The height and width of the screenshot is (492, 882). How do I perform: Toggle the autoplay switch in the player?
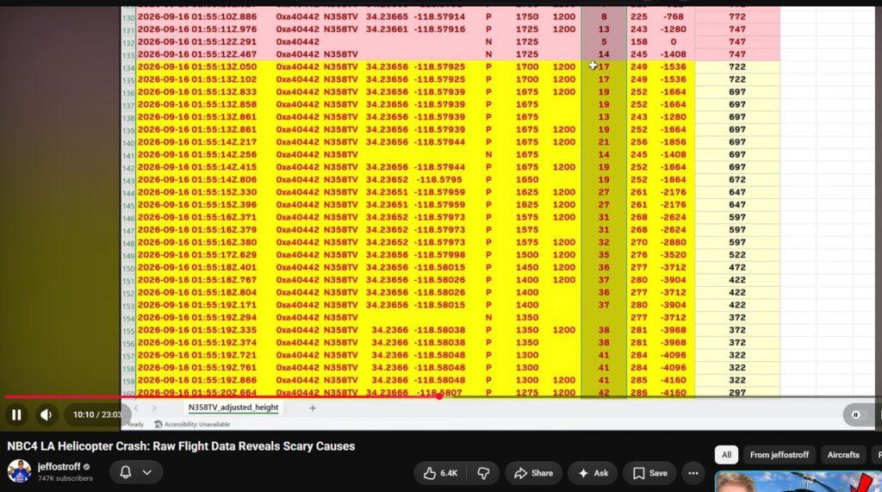click(856, 414)
